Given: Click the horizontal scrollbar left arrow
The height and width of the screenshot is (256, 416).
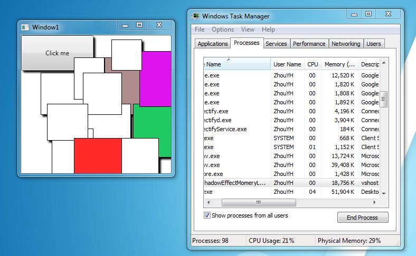Looking at the screenshot, I should (x=209, y=202).
